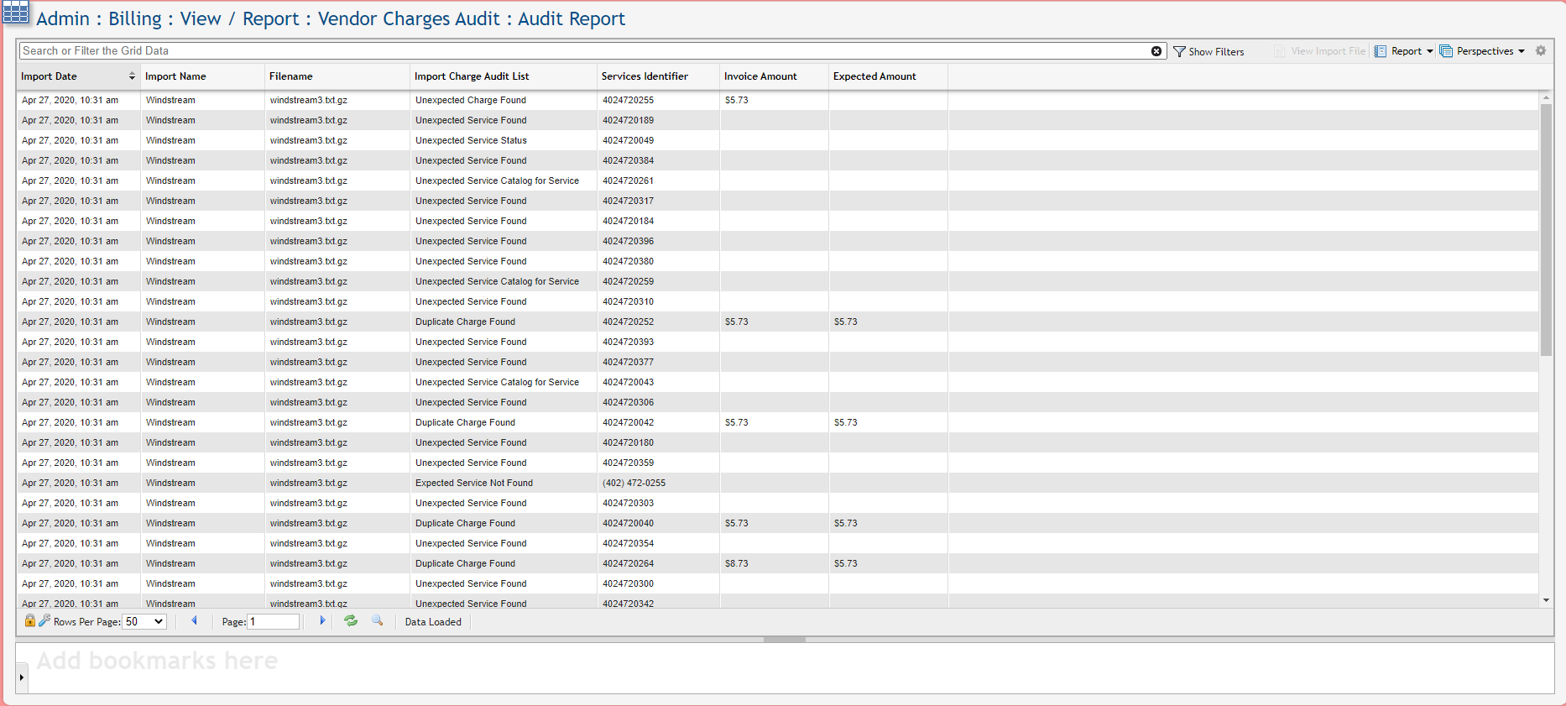This screenshot has height=706, width=1566.
Task: Go to next page with right arrow
Action: (322, 620)
